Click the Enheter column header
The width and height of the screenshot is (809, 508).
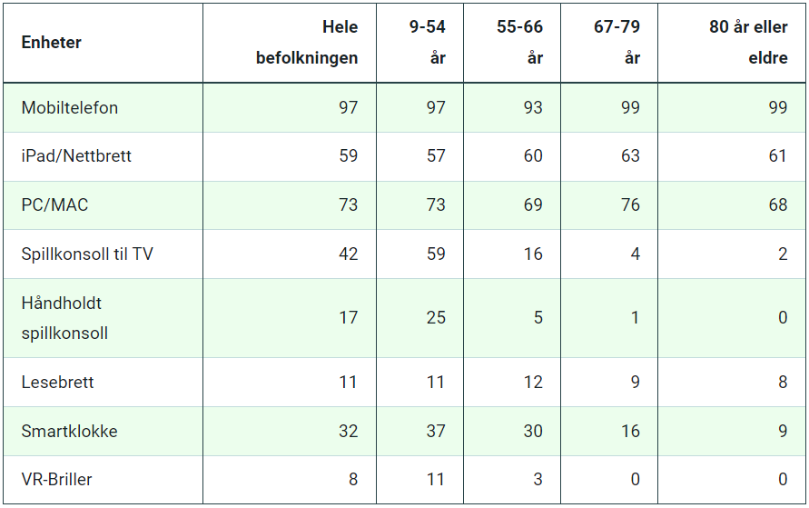coord(51,43)
